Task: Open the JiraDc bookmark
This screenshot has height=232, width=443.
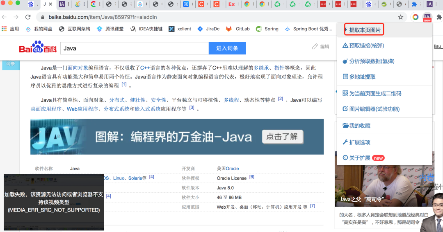Action: click(x=208, y=29)
